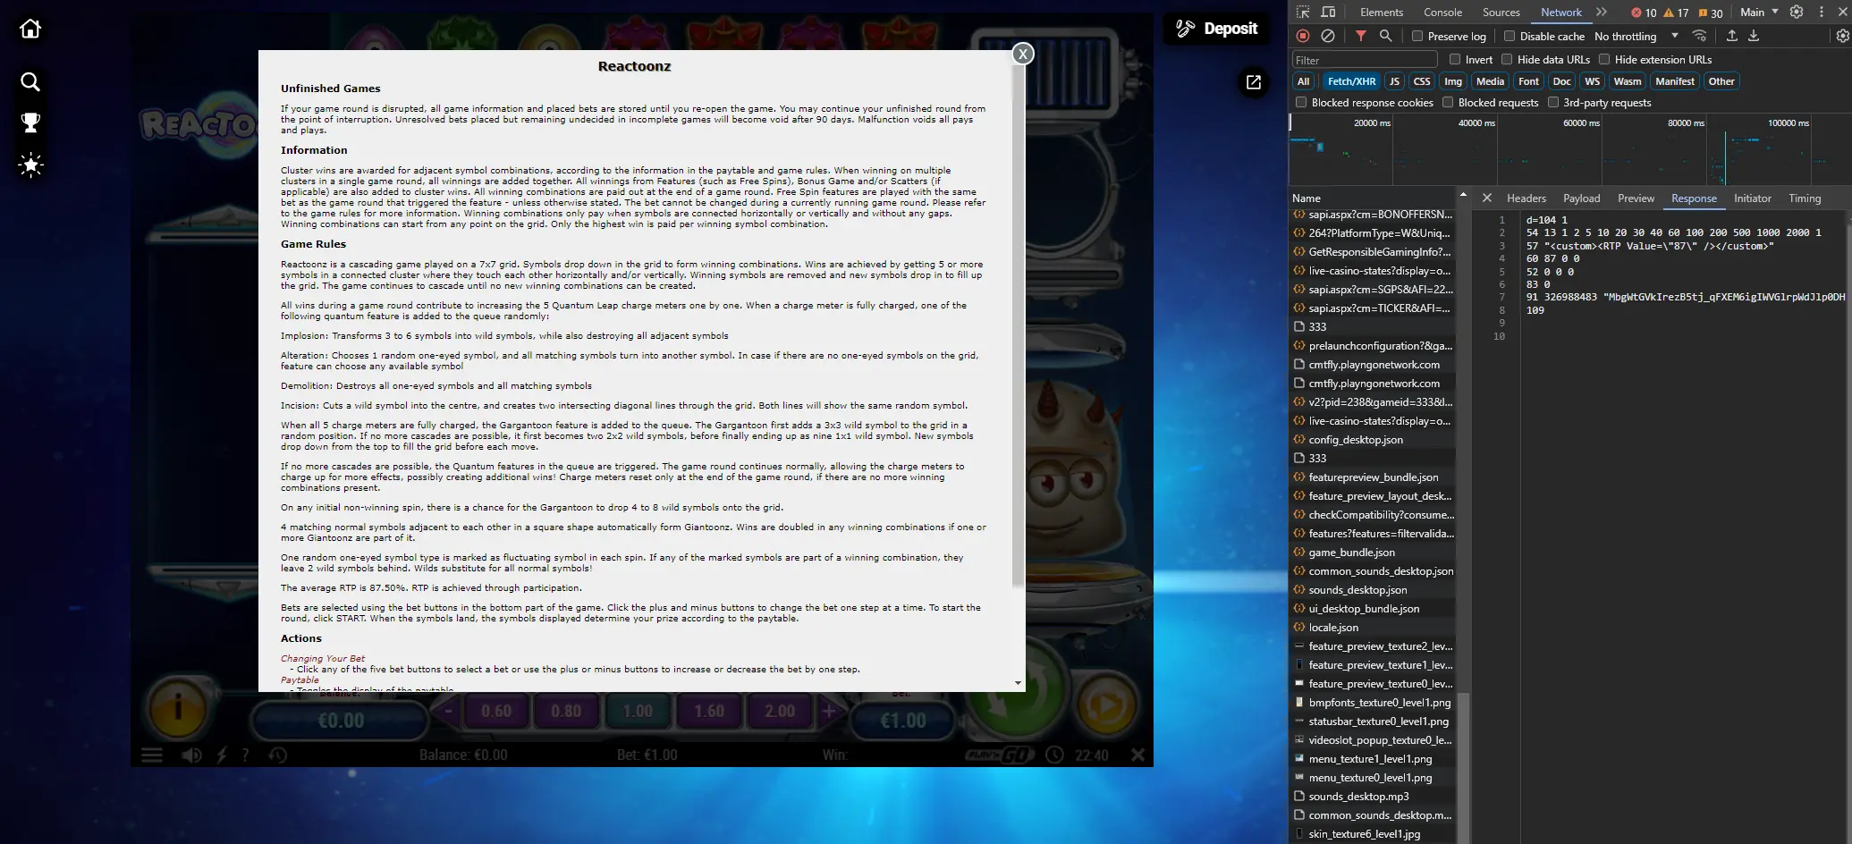Export HAR download icon

click(1754, 36)
